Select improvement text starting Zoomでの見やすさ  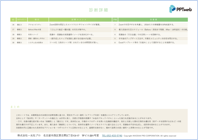[x=147, y=24]
